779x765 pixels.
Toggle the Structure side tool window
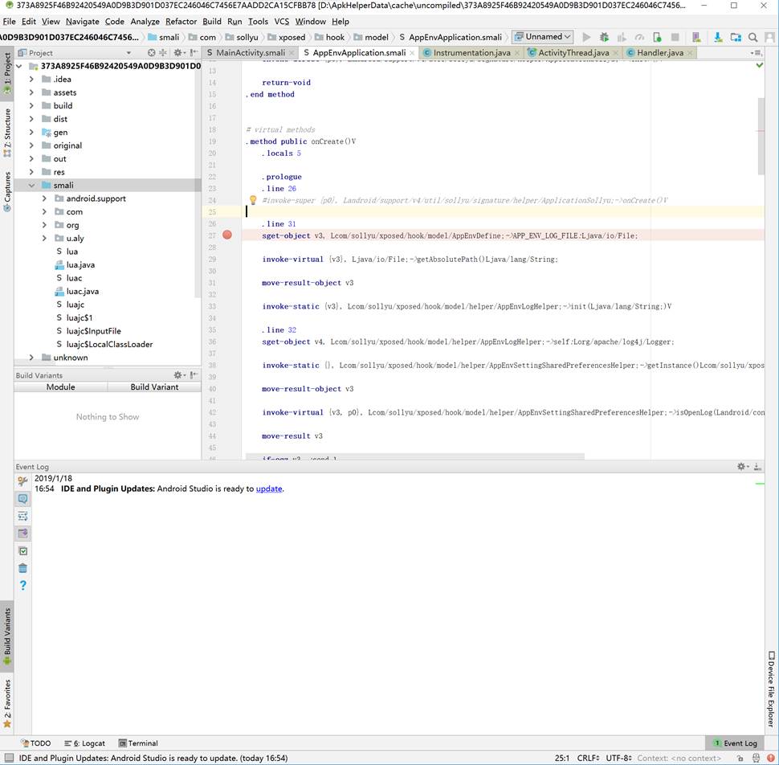pyautogui.click(x=7, y=133)
